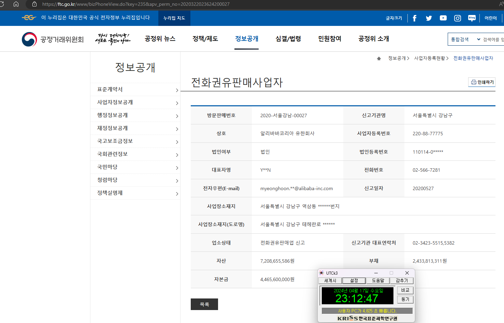Click the site padlock icon in address bar
The image size is (504, 323).
click(x=34, y=4)
